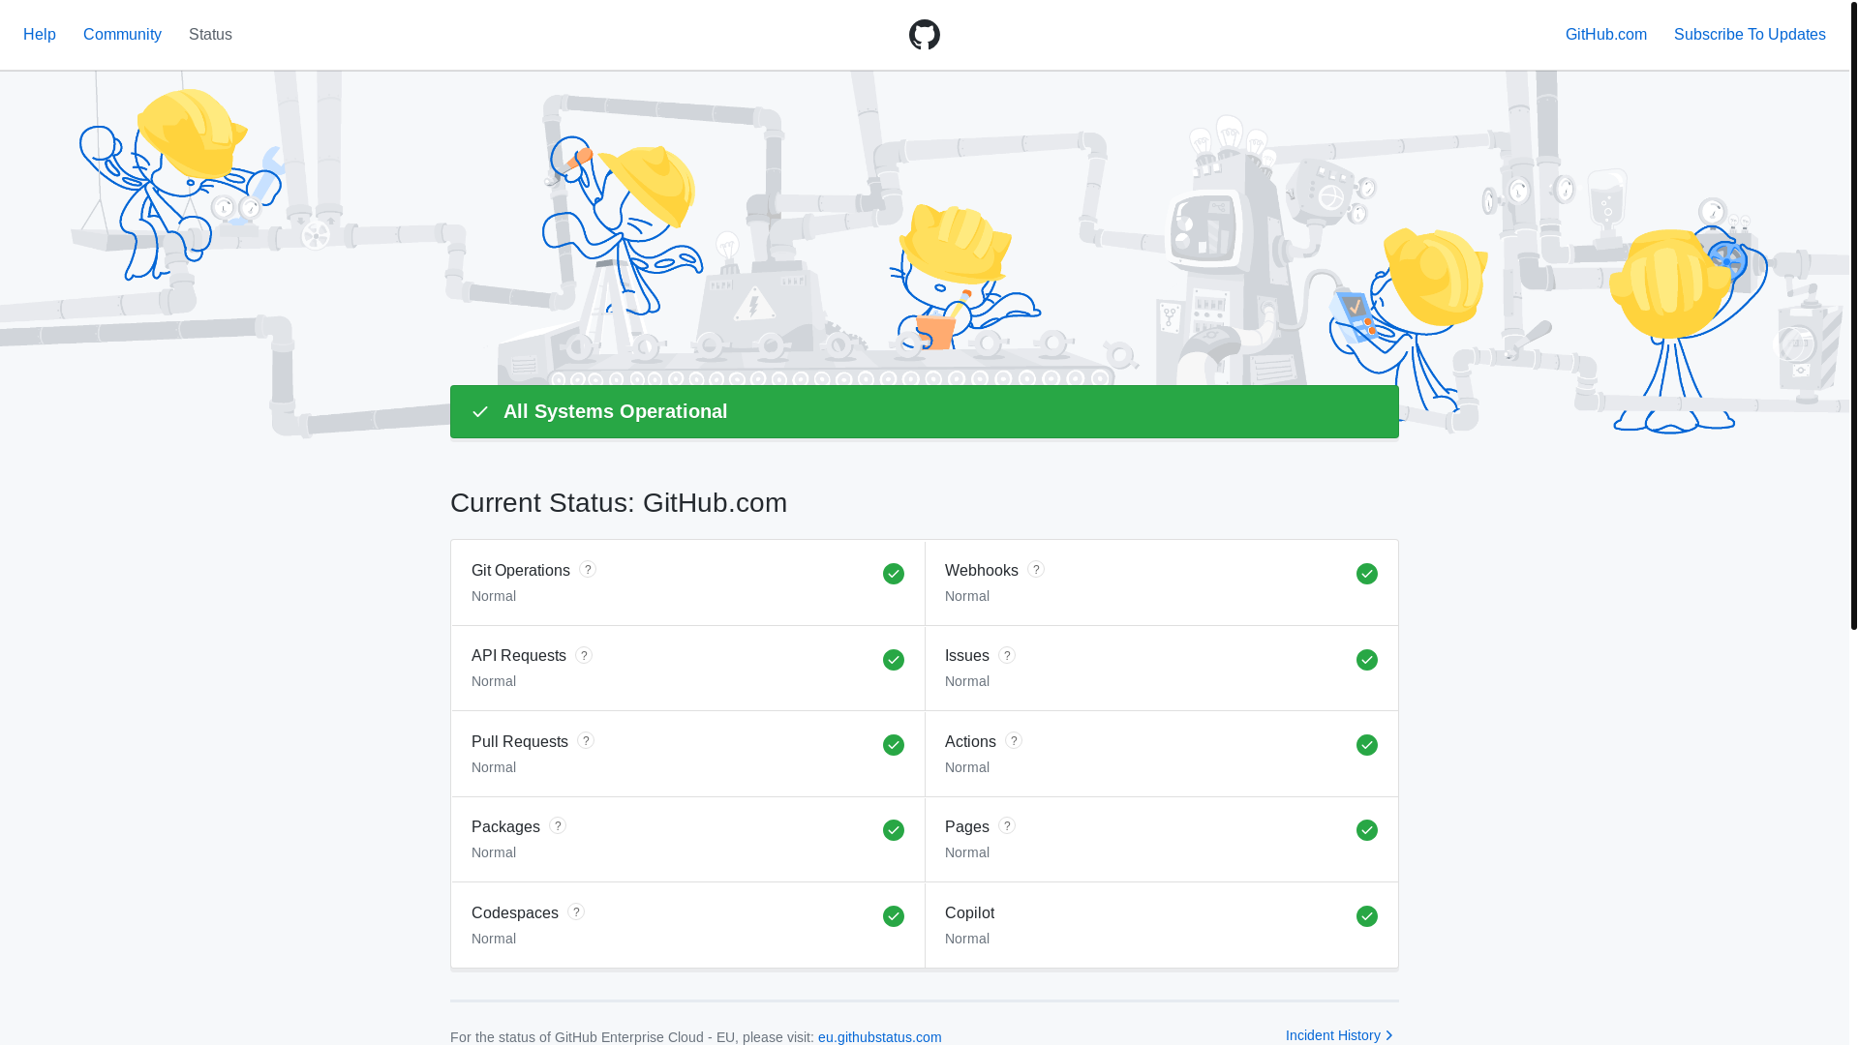1859x1045 pixels.
Task: Open the Webhooks help question mark
Action: pyautogui.click(x=1036, y=569)
